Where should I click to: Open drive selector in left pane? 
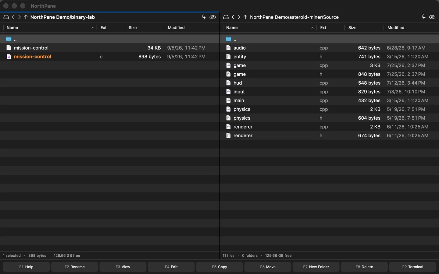6,17
